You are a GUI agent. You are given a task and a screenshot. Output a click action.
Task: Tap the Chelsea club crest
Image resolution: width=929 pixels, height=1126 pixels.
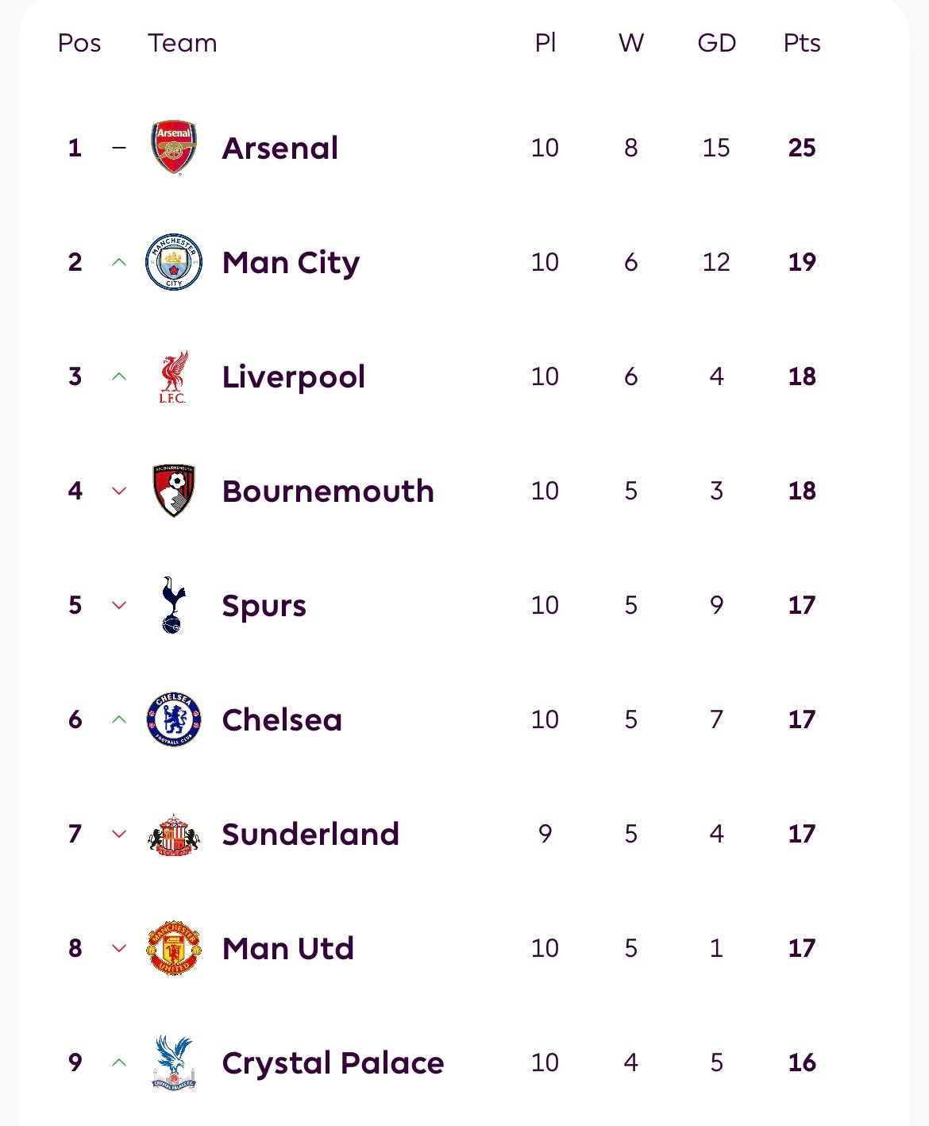point(174,719)
